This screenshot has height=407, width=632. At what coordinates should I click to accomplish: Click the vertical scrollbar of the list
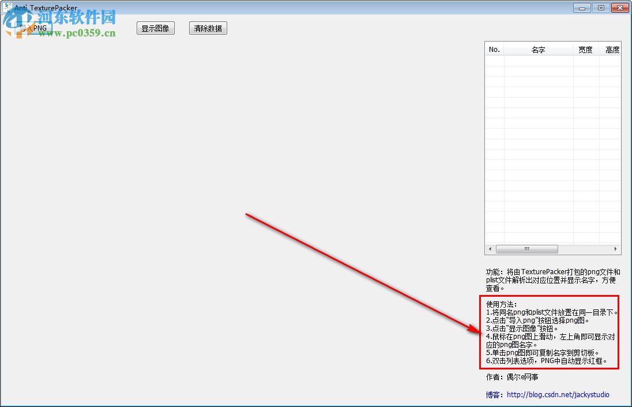(619, 144)
